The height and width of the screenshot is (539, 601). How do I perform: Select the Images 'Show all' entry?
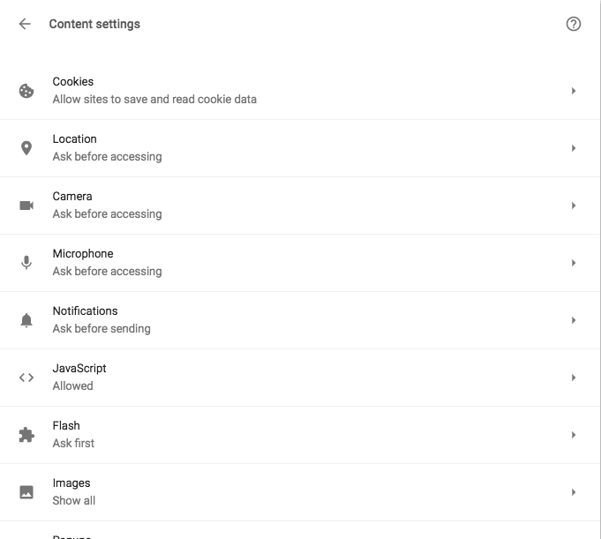(73, 501)
